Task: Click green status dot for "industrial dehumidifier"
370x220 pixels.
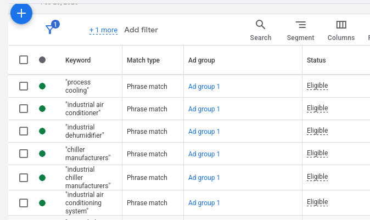Action: pyautogui.click(x=42, y=131)
